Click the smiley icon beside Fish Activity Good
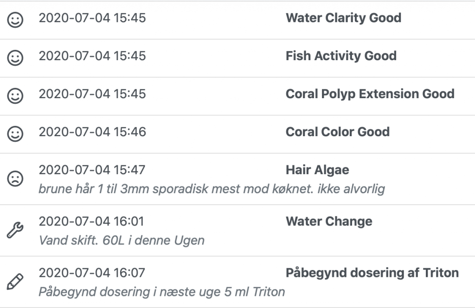This screenshot has height=308, width=475. [15, 58]
